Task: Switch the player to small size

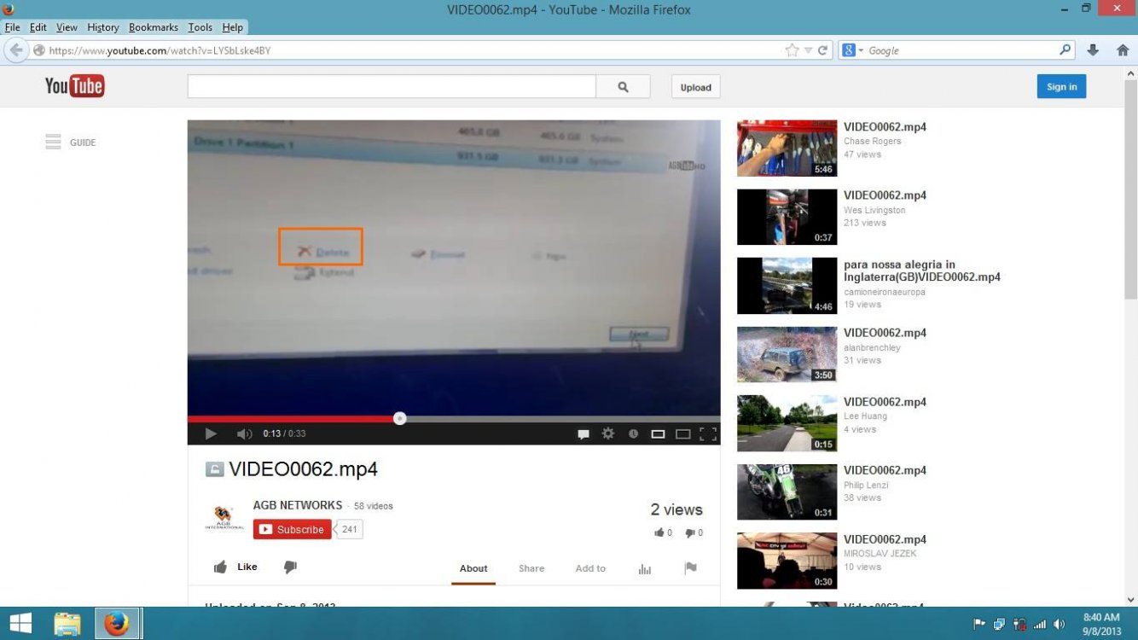Action: pos(658,433)
